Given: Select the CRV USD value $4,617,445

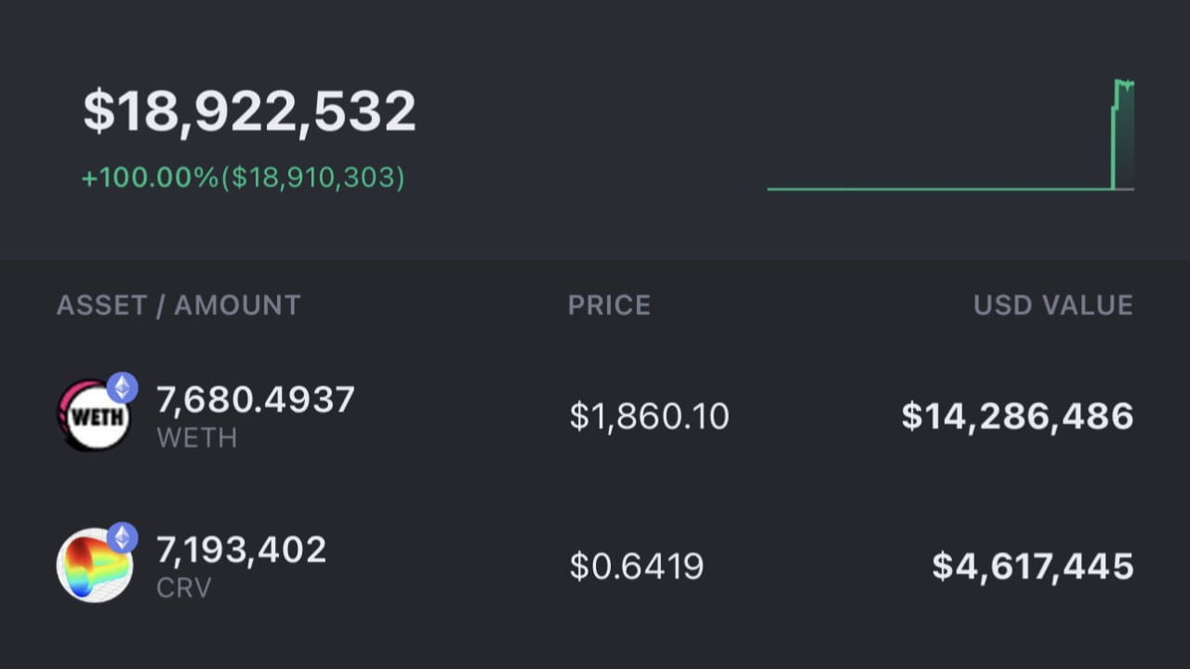Looking at the screenshot, I should click(x=1032, y=567).
